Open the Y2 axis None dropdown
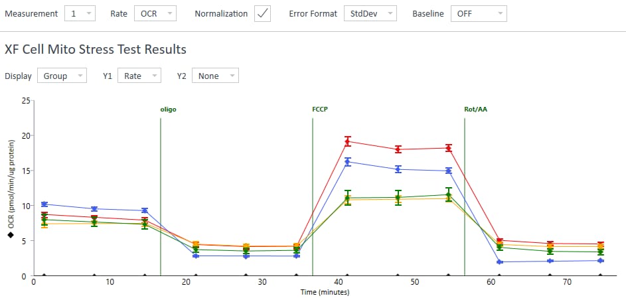Screen dimensions: 626x300 click(215, 76)
